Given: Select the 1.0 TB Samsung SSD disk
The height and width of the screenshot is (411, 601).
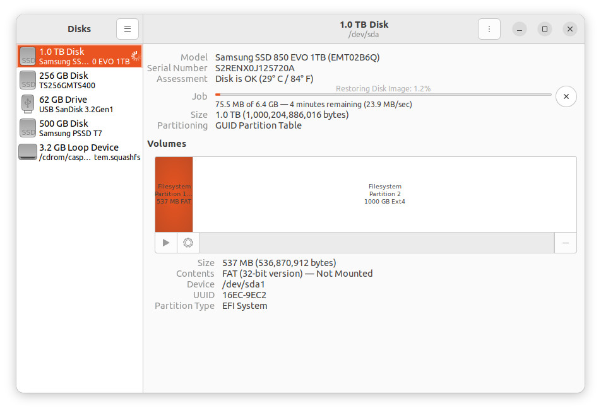Looking at the screenshot, I should [80, 56].
